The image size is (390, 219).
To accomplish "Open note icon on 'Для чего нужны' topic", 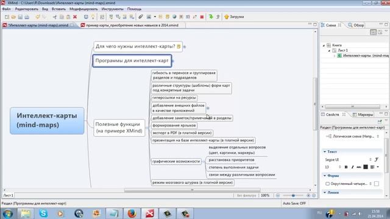I will [x=179, y=46].
